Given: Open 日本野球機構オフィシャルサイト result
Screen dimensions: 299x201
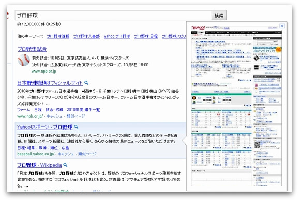Looking at the screenshot, I should point(50,83).
